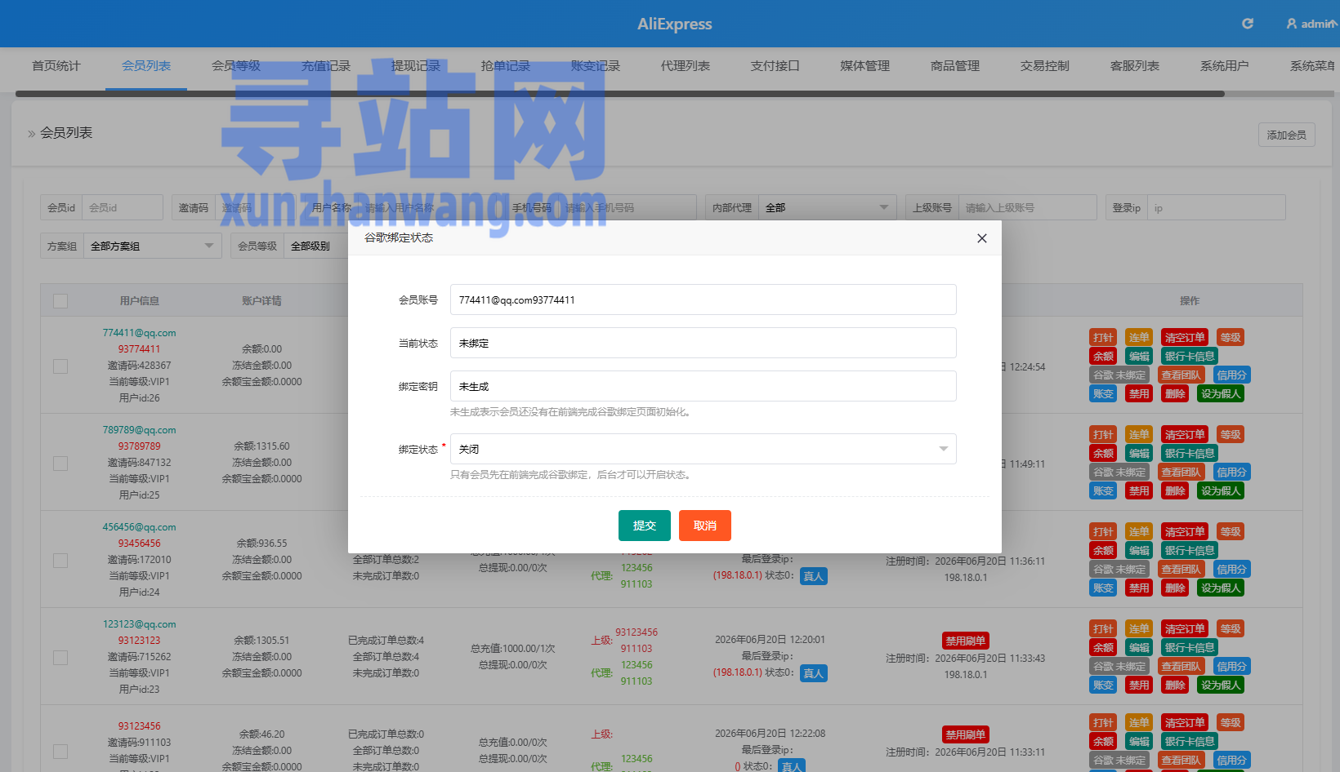The height and width of the screenshot is (772, 1340).
Task: Click 删除 for the 789789@qq.com row
Action: click(1175, 490)
